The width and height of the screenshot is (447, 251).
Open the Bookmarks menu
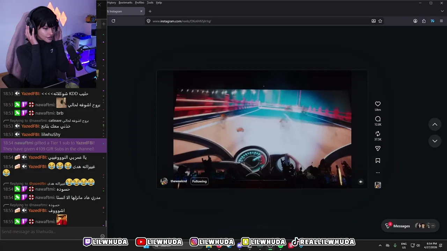[125, 2]
